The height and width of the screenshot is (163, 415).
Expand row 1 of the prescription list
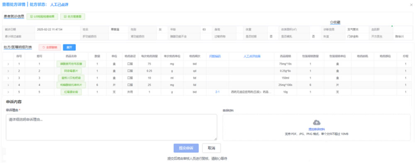pos(8,64)
